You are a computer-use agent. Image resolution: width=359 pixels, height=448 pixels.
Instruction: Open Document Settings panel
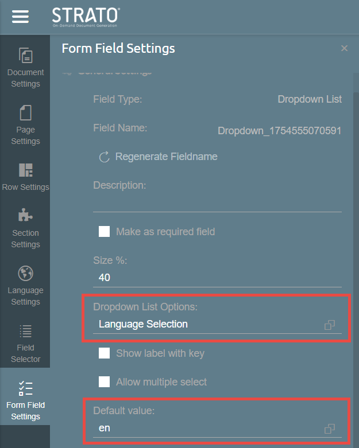[25, 67]
